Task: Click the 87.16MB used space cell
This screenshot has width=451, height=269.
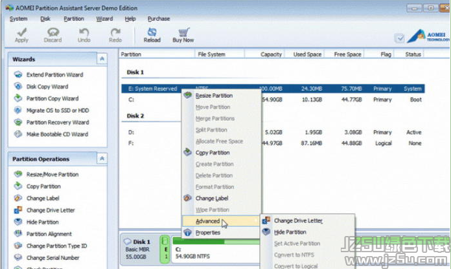Action: (x=312, y=144)
